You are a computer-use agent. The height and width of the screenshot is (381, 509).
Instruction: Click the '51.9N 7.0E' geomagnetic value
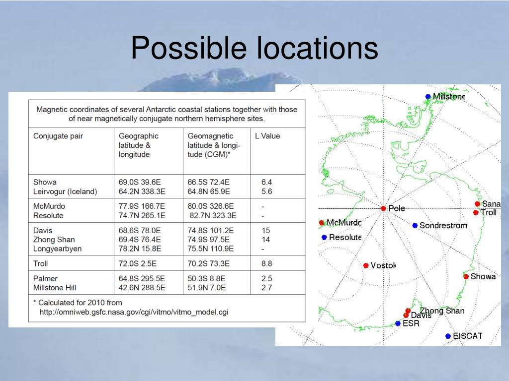[206, 288]
